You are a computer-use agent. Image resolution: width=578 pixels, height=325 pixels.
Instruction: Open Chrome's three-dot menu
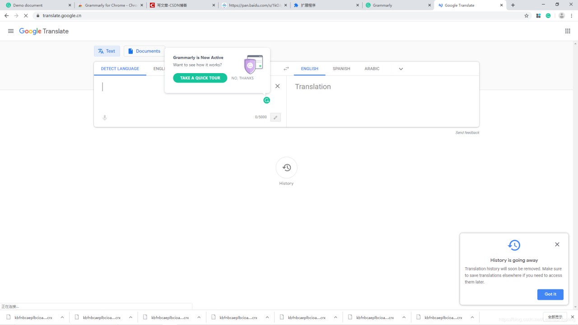[x=572, y=15]
